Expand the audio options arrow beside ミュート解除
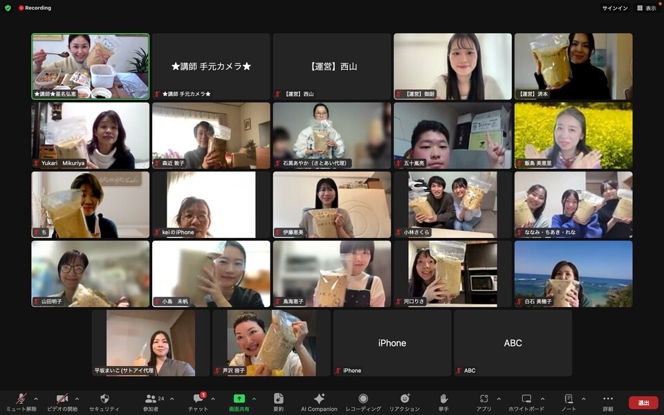664x415 pixels. click(x=36, y=398)
